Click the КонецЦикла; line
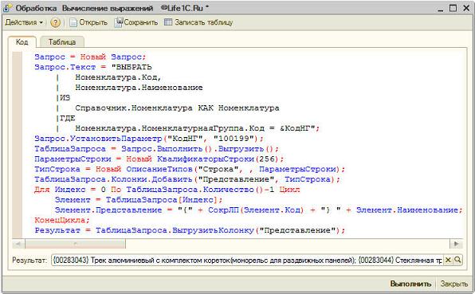The width and height of the screenshot is (475, 294). click(62, 220)
